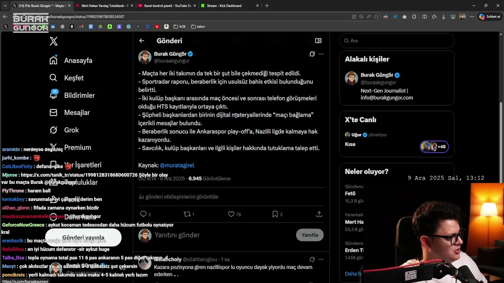The width and height of the screenshot is (504, 283).
Task: Open Grok from the sidebar
Action: [x=64, y=130]
